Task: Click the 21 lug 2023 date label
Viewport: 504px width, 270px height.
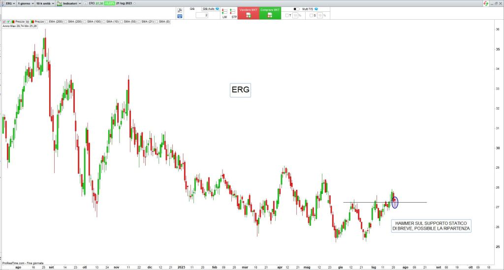Action: tap(124, 3)
